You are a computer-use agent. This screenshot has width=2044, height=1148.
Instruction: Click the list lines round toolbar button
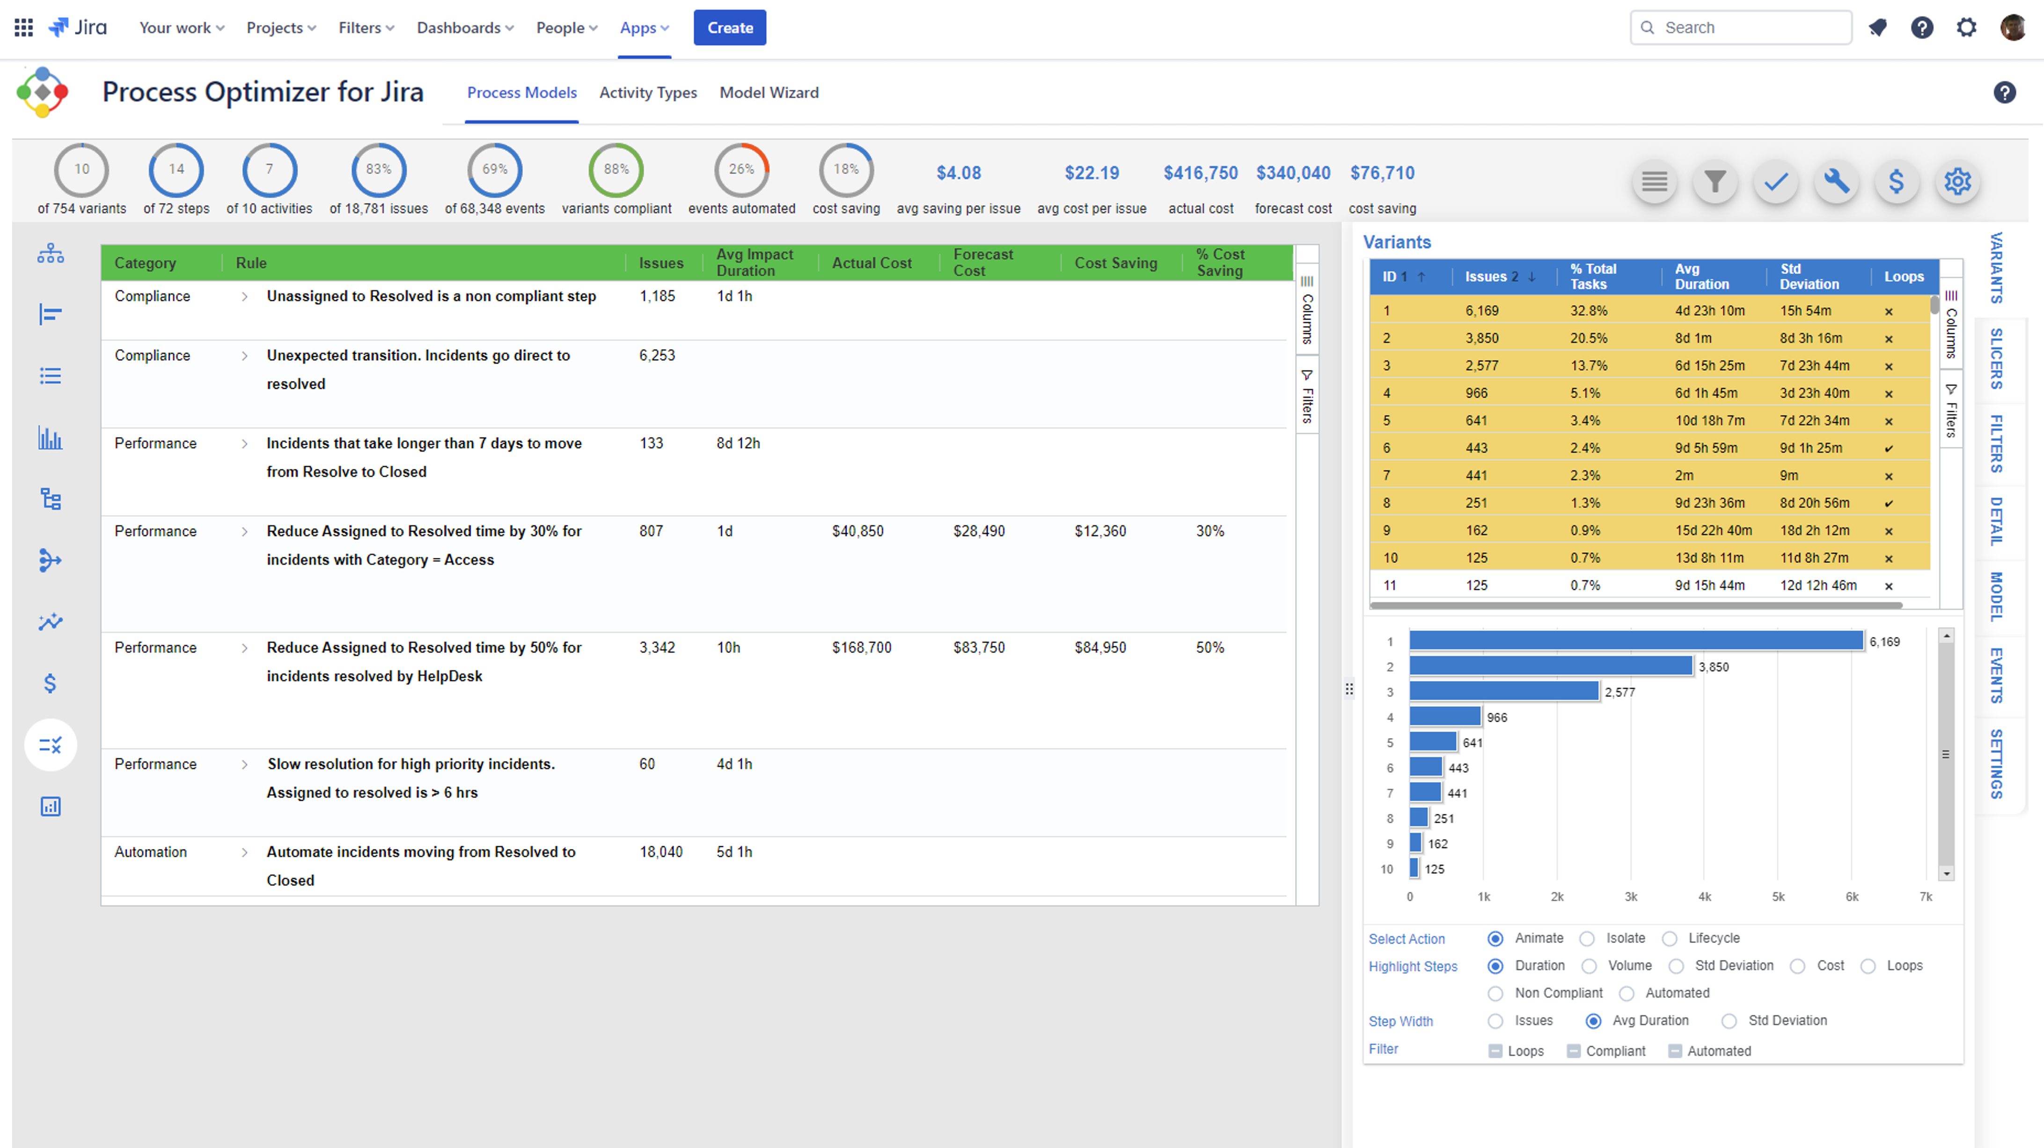click(x=1655, y=182)
